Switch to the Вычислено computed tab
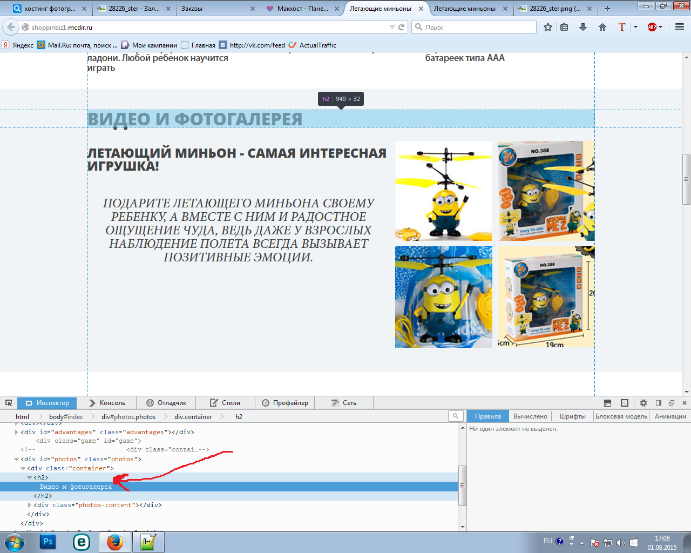This screenshot has height=553, width=691. coord(530,416)
